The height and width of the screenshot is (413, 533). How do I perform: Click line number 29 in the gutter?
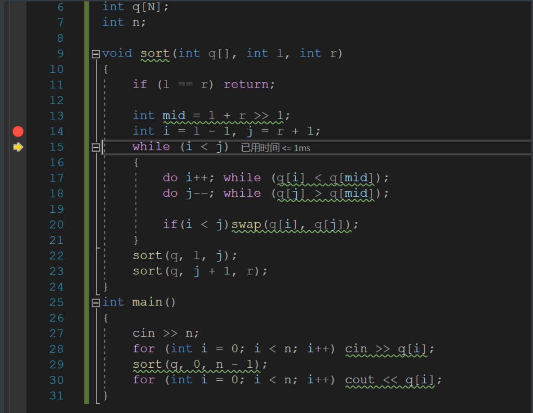tap(57, 365)
